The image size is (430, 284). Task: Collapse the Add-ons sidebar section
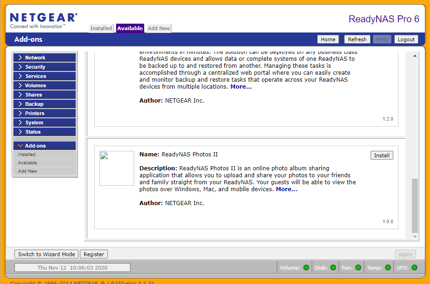point(45,146)
